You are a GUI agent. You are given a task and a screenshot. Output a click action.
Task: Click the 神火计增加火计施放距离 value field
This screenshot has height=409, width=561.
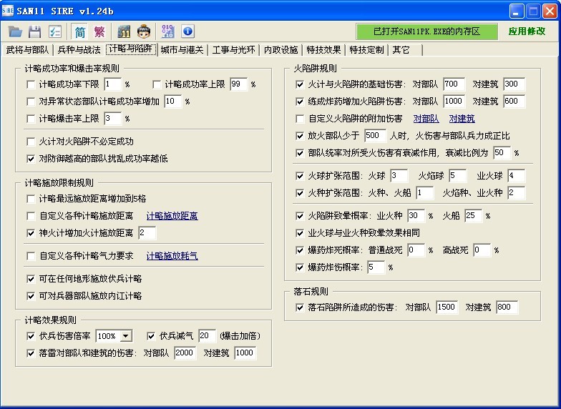point(147,233)
